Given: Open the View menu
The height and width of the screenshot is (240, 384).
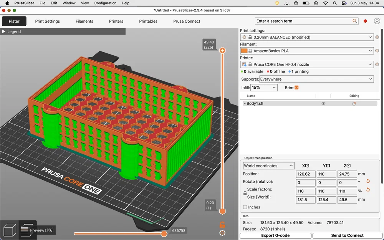Looking at the screenshot, I should pos(85,3).
